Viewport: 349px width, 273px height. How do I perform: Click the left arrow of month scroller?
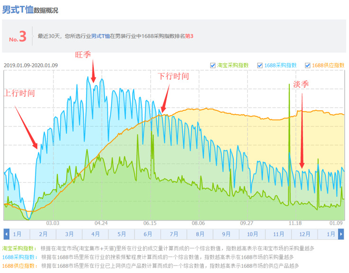click(x=6, y=234)
